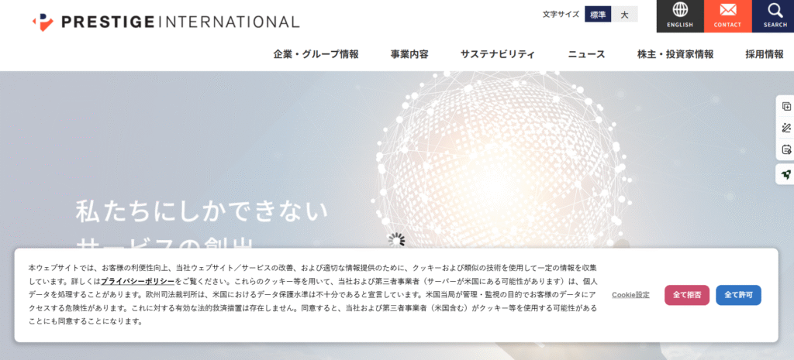
Task: Click the magic wand pen sidebar icon
Action: 786,129
